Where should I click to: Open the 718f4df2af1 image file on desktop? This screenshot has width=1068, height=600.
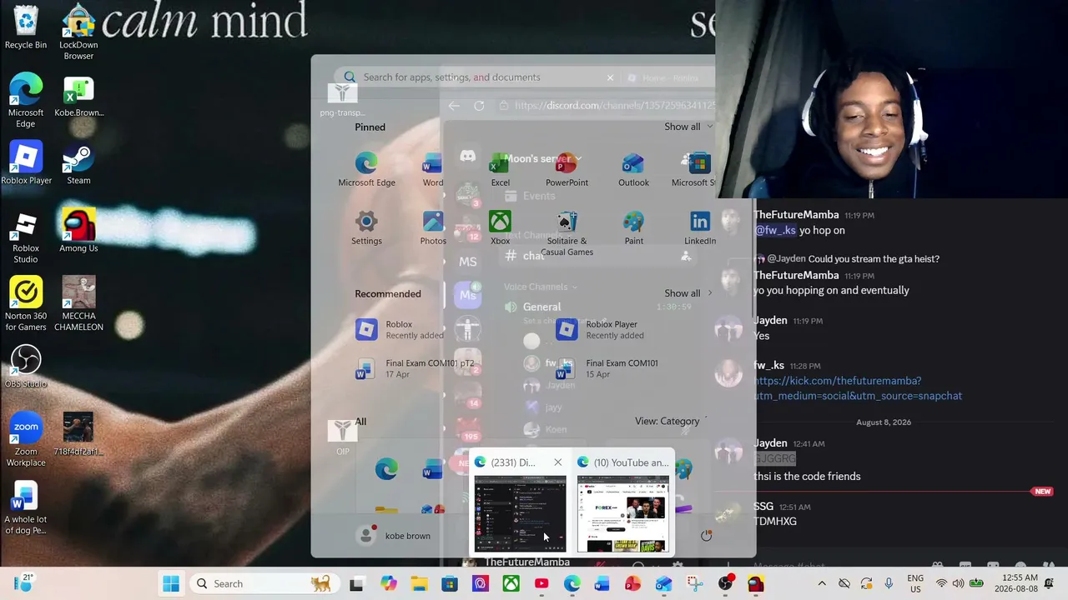(78, 434)
